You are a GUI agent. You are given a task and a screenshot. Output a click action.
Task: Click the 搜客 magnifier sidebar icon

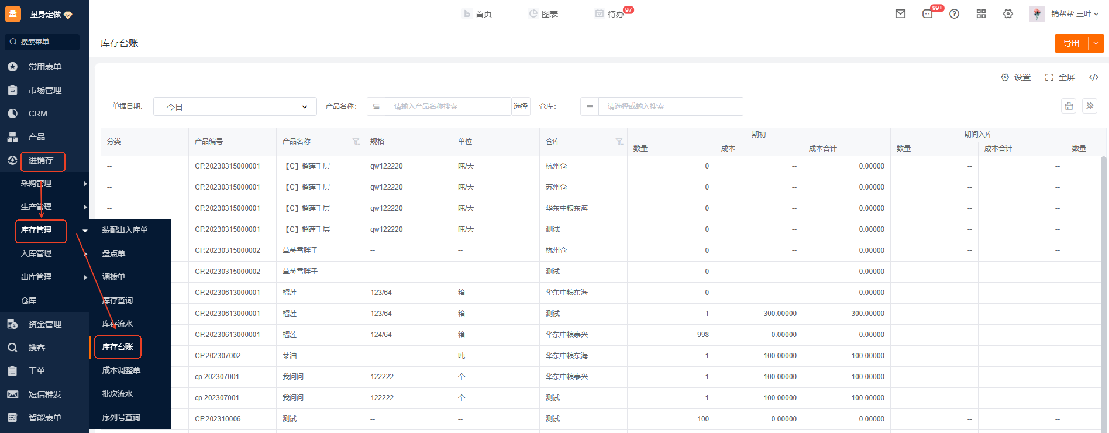12,348
